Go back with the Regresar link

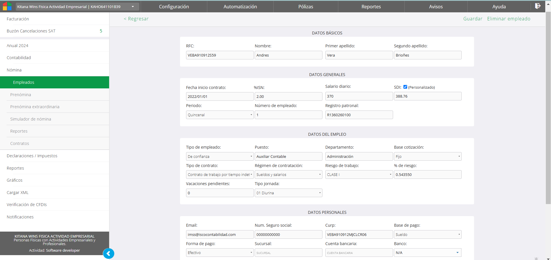tap(136, 19)
